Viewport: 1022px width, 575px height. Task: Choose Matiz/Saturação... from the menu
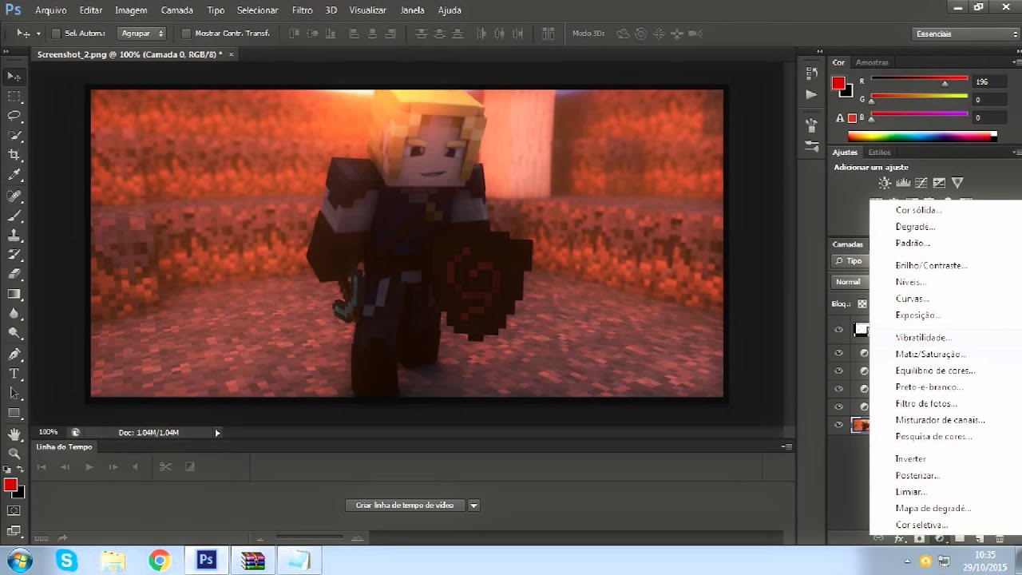(x=930, y=354)
